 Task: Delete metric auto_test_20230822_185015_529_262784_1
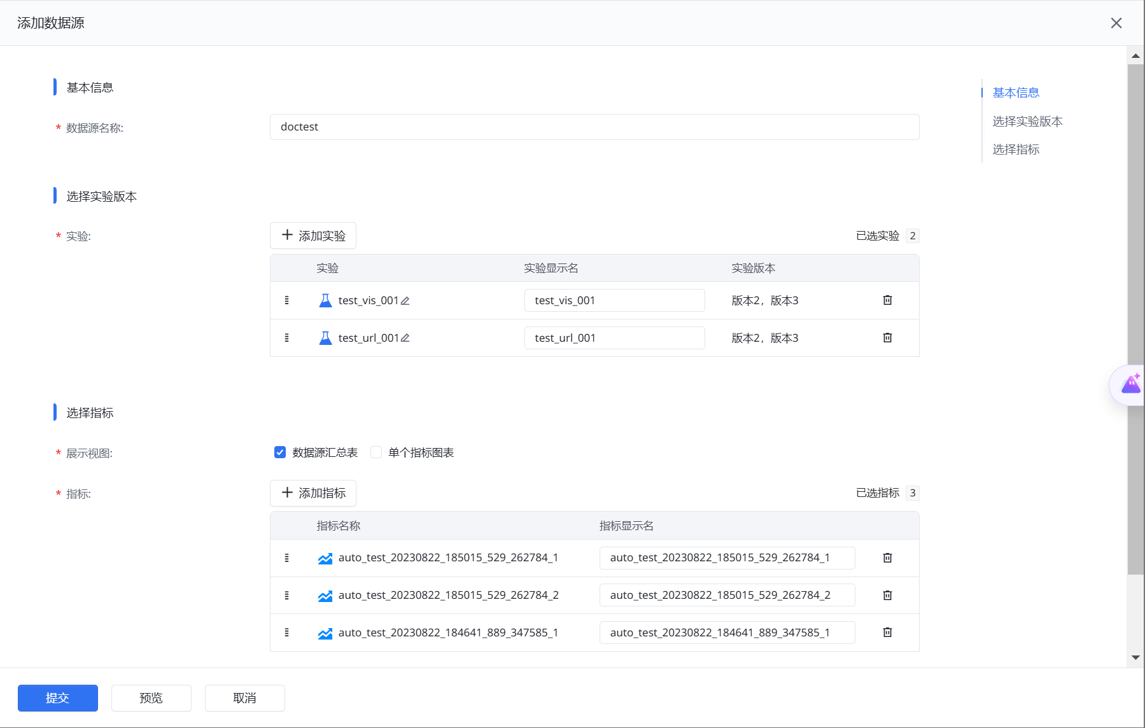tap(887, 557)
